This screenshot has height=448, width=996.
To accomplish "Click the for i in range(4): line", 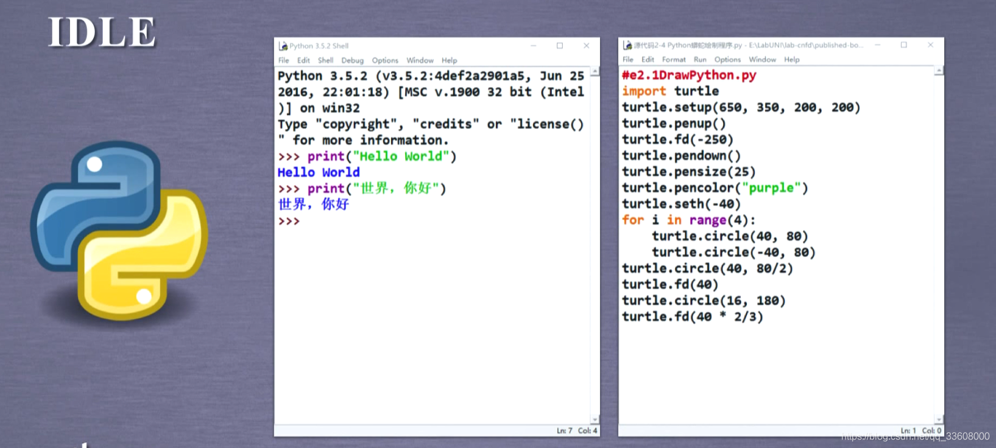I will point(688,220).
